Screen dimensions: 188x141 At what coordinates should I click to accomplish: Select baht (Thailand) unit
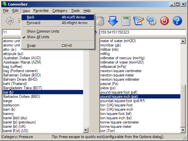pyautogui.click(x=43, y=83)
